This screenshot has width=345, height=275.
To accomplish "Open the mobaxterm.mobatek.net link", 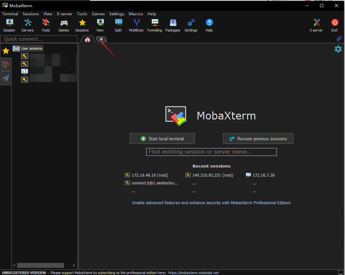I will [193, 273].
